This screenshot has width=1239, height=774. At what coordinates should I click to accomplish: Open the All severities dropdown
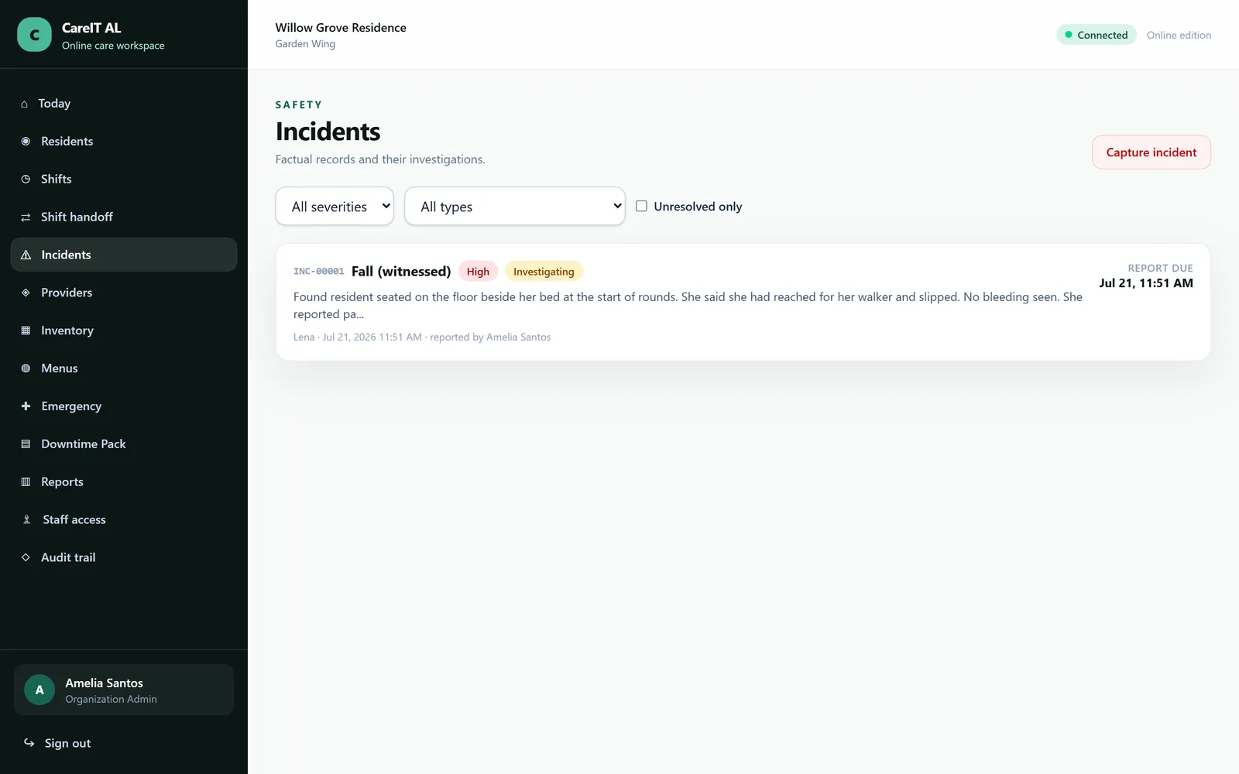pyautogui.click(x=335, y=206)
